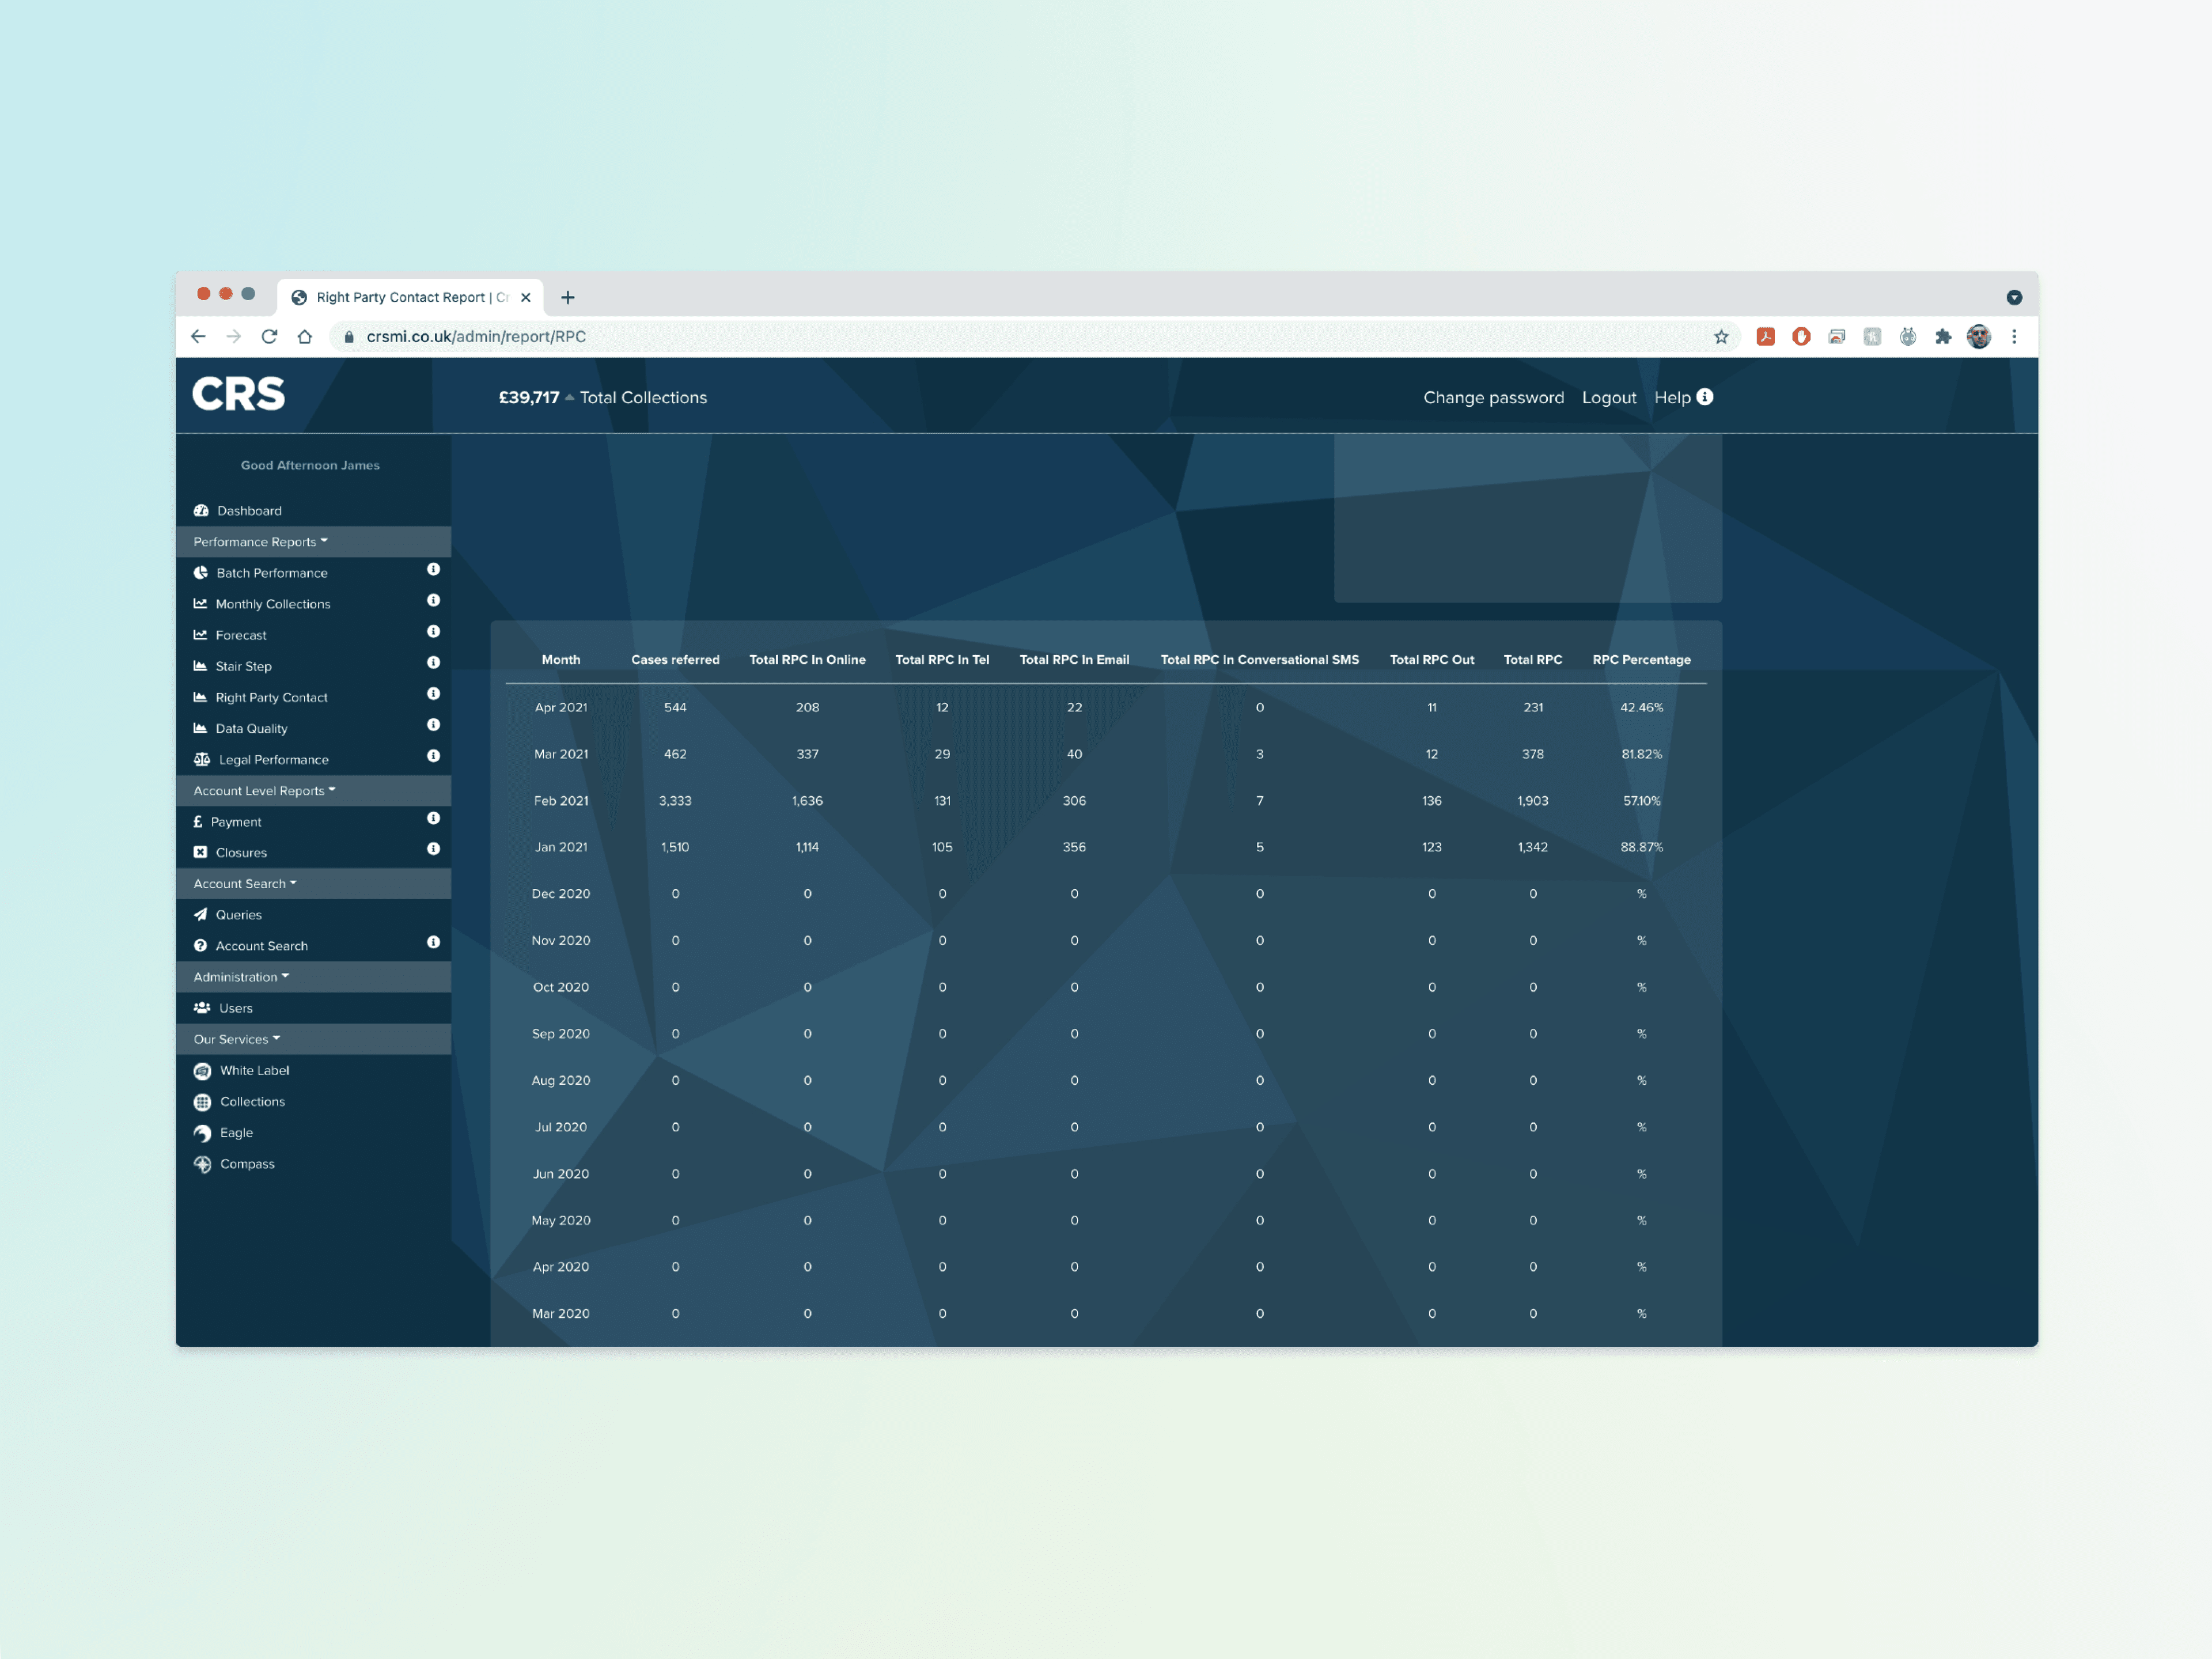Image resolution: width=2212 pixels, height=1659 pixels.
Task: Click the Logout link
Action: point(1609,397)
